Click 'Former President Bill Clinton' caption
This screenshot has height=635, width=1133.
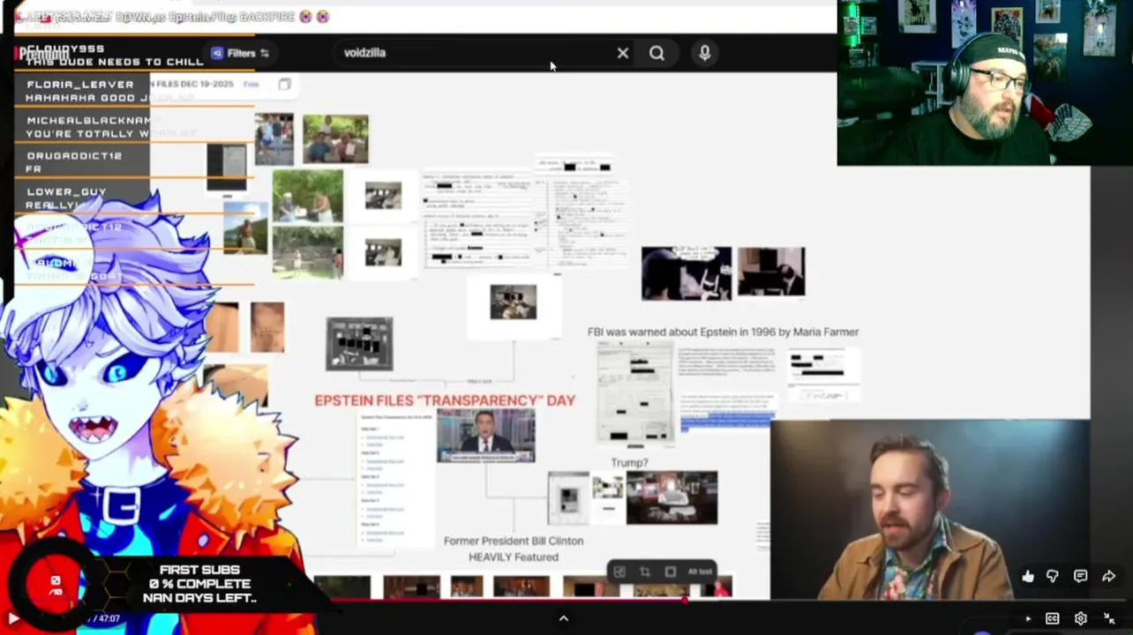click(514, 541)
